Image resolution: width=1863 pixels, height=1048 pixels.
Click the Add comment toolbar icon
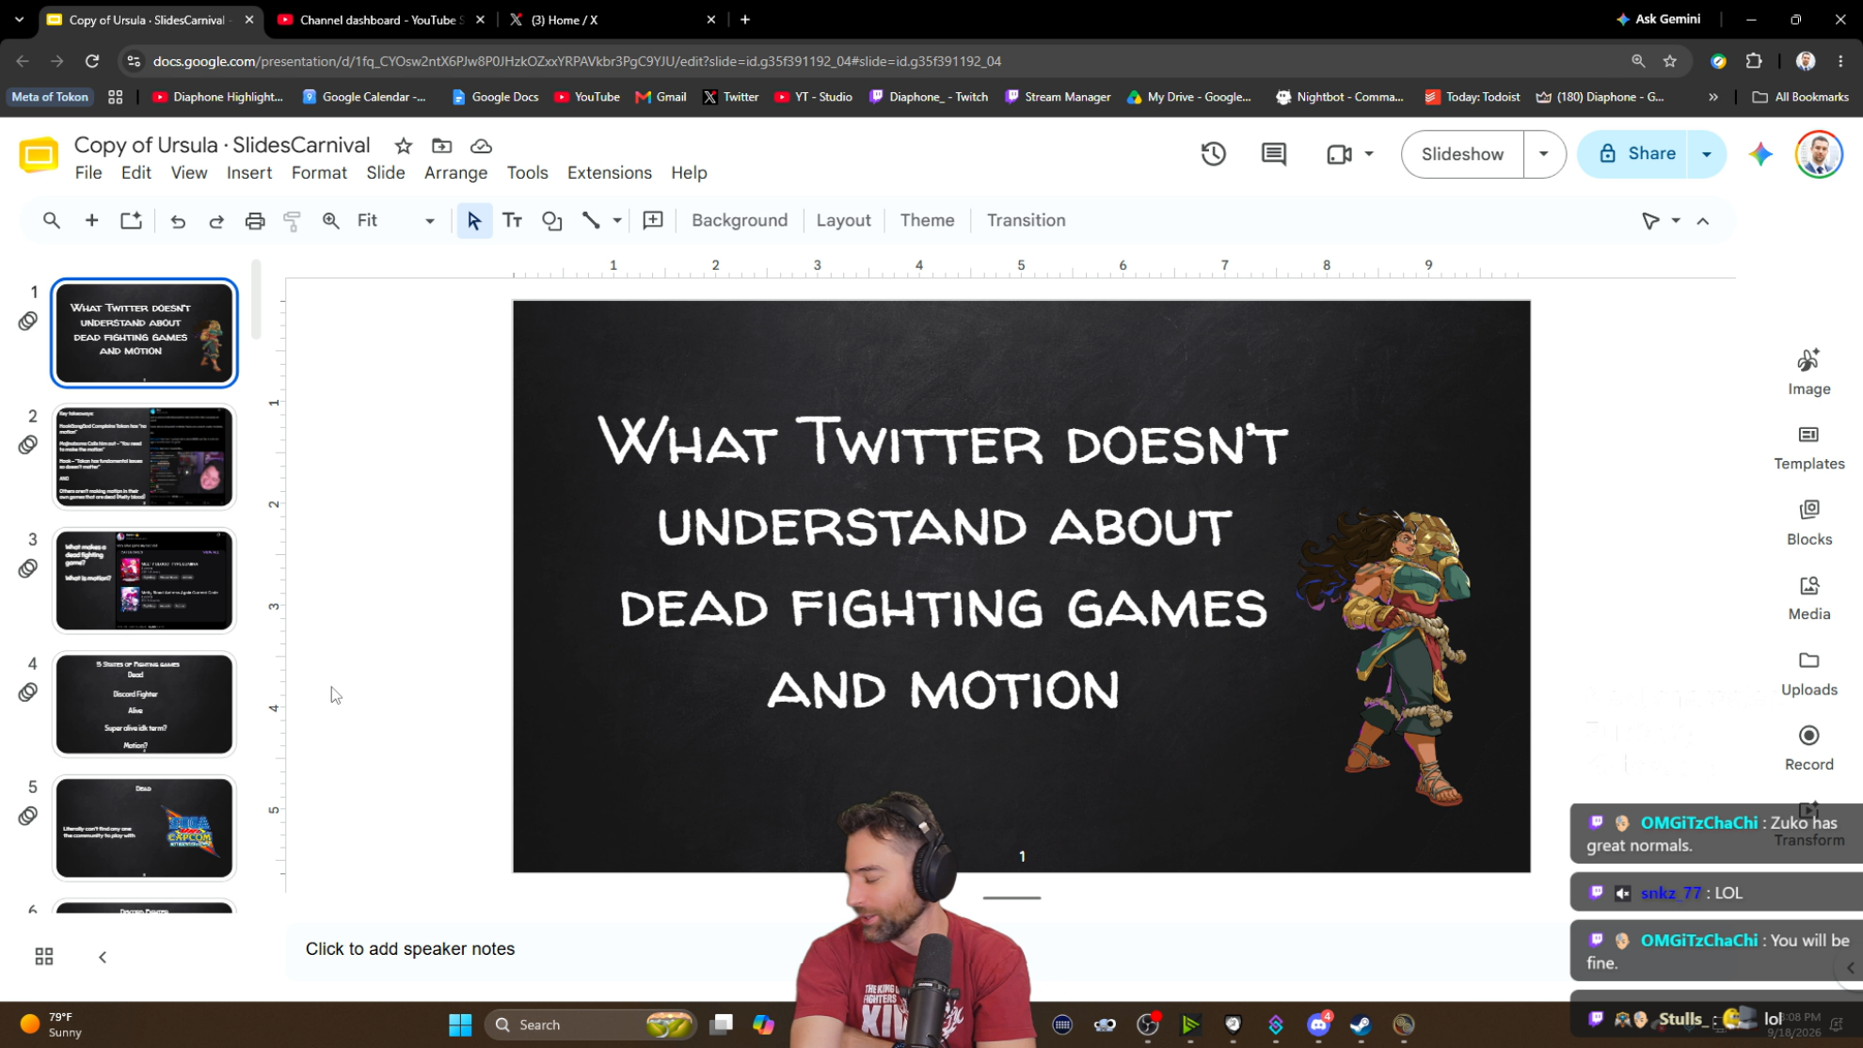[x=652, y=220]
